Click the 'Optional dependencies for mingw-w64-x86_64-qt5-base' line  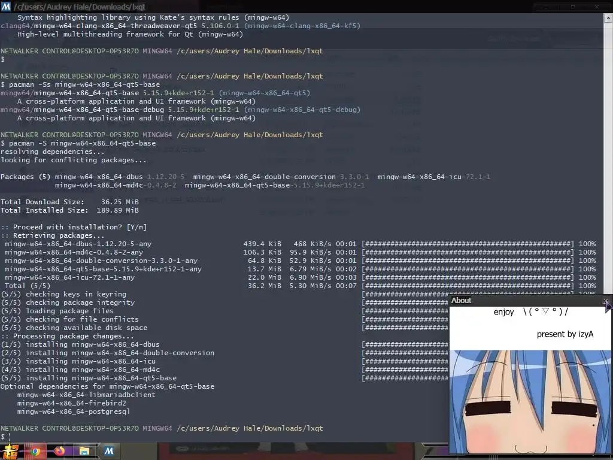[108, 386]
